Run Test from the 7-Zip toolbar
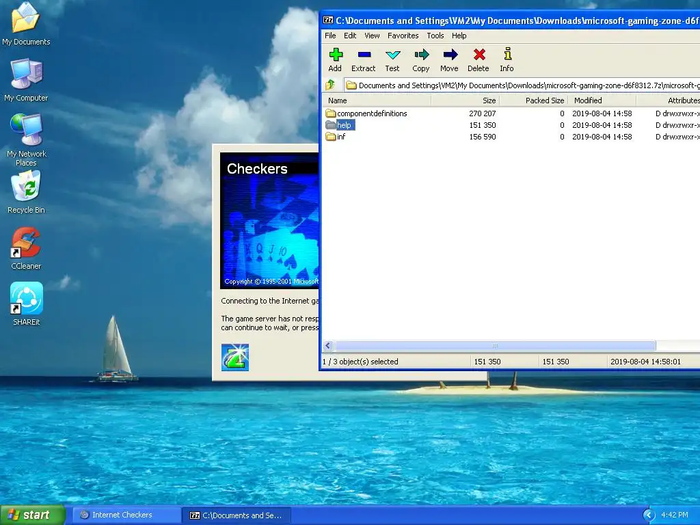Image resolution: width=700 pixels, height=525 pixels. point(392,55)
